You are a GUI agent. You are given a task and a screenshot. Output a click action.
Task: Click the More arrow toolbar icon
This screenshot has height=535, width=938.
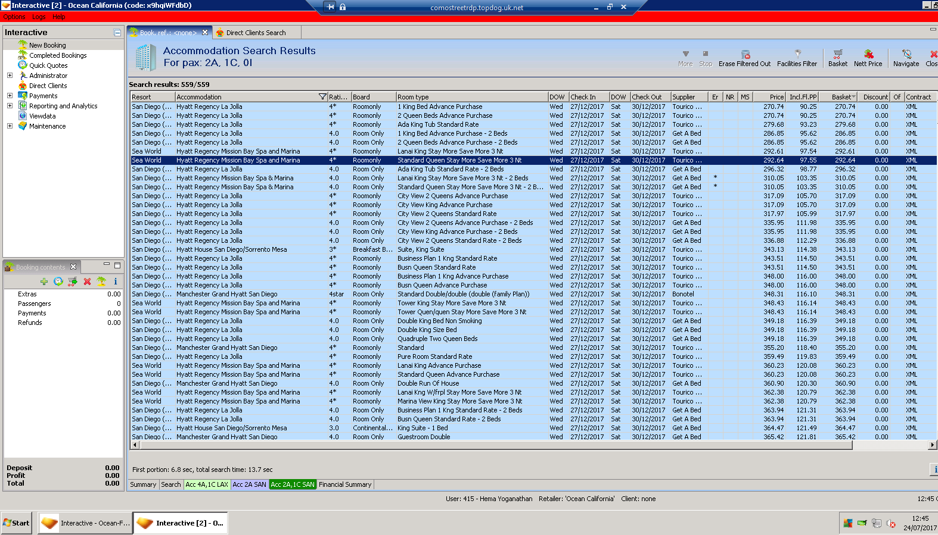(685, 54)
